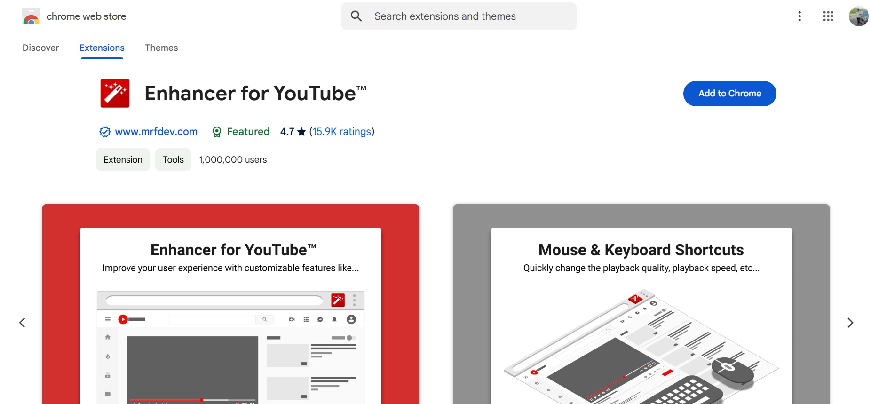This screenshot has height=404, width=871.
Task: Switch to the Discover tab
Action: 41,48
